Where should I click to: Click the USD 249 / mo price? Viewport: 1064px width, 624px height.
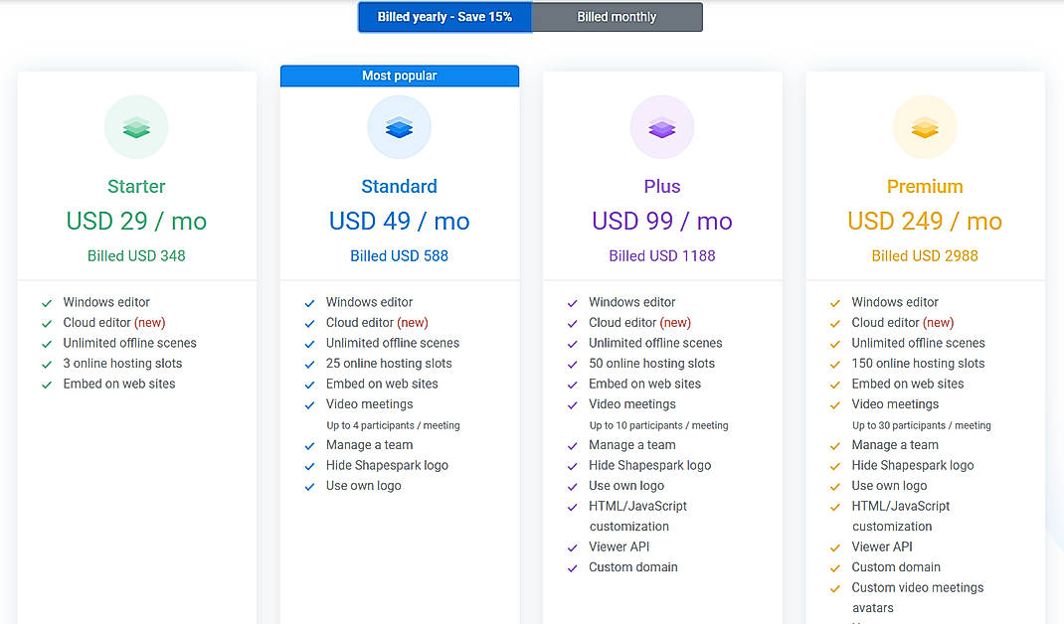coord(925,222)
